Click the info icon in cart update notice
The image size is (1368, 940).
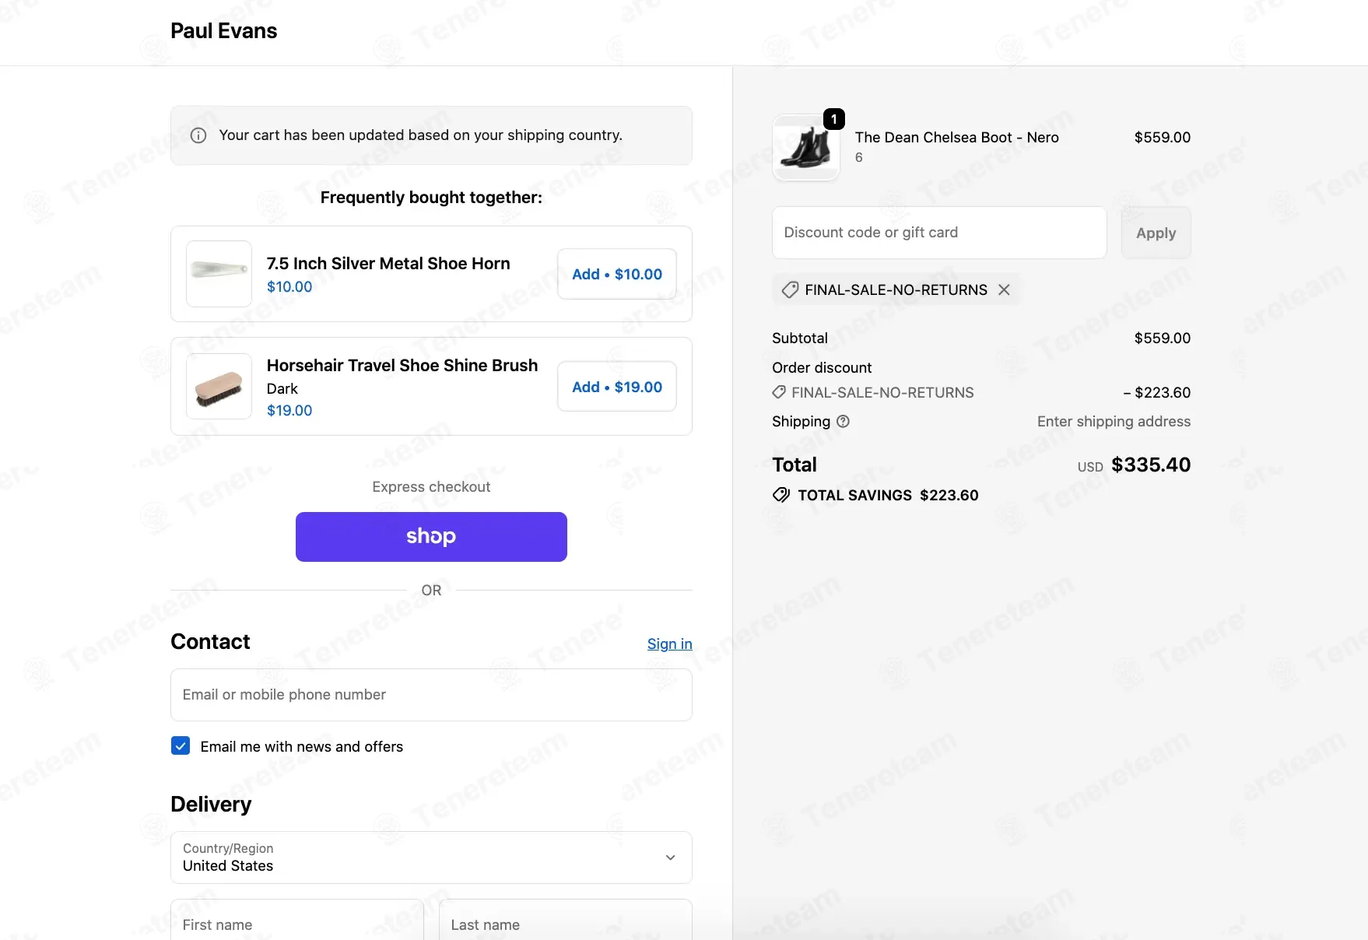[x=198, y=135]
